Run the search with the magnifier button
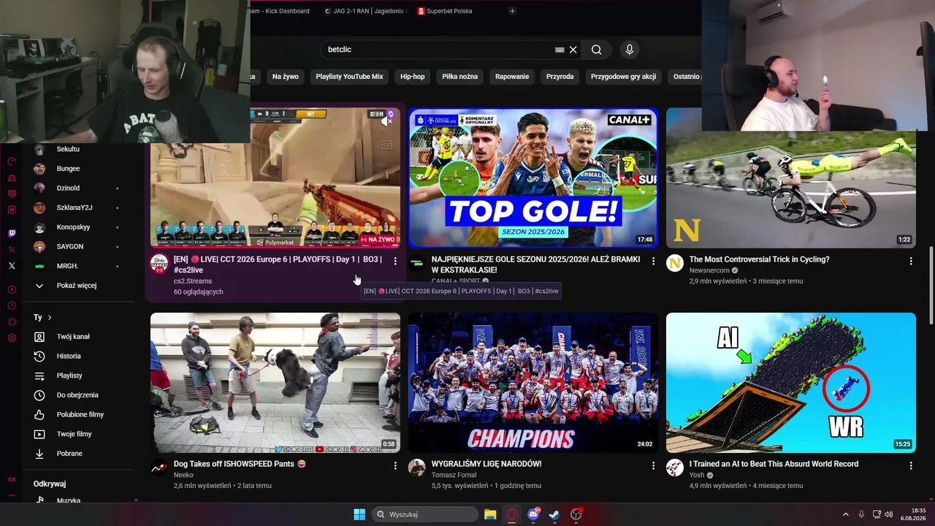The image size is (935, 526). [597, 50]
